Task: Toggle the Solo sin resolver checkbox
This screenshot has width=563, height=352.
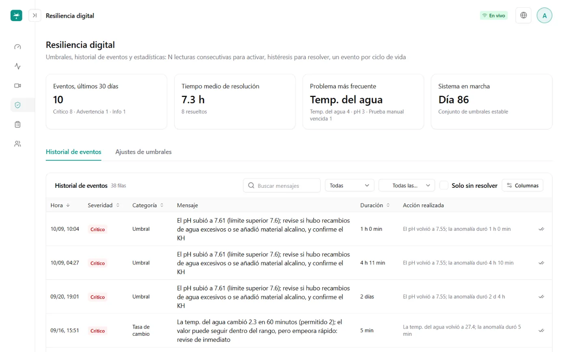Action: click(444, 185)
